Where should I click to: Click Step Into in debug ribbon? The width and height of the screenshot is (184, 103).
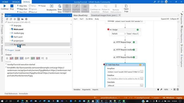point(22,6)
